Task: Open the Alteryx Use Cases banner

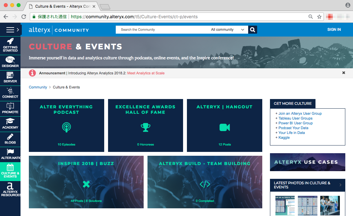Action: pyautogui.click(x=307, y=162)
